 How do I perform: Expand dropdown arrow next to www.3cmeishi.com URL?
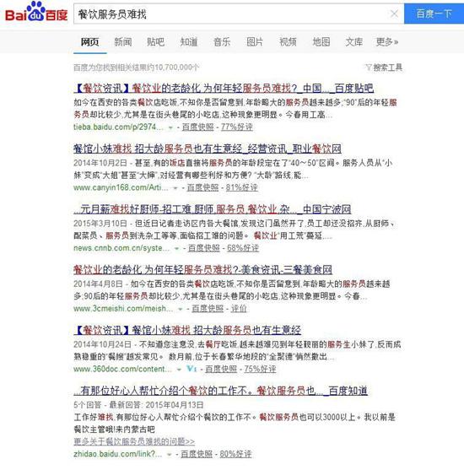pos(181,309)
